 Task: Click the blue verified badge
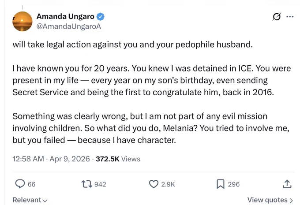100,17
